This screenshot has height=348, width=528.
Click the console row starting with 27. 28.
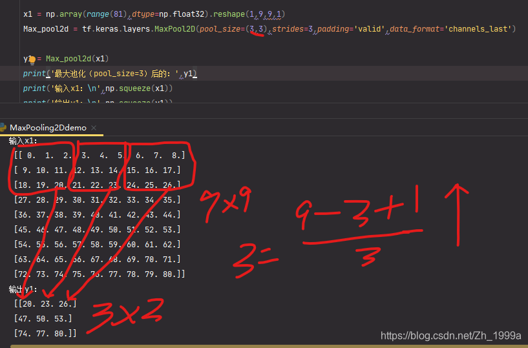click(x=98, y=200)
